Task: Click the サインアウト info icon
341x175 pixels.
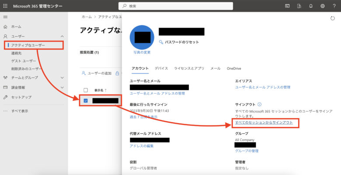Action: (x=259, y=105)
